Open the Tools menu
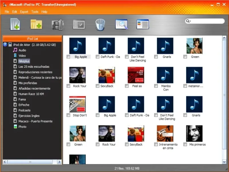The height and width of the screenshot is (172, 229). click(x=35, y=12)
